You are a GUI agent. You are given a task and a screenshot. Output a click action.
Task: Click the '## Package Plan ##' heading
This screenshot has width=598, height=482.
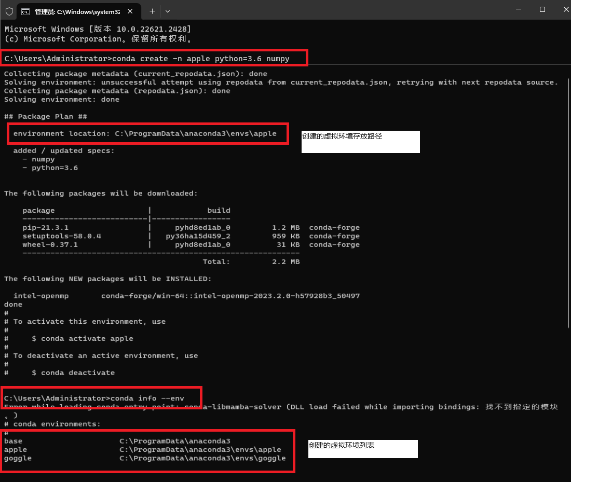click(x=46, y=116)
